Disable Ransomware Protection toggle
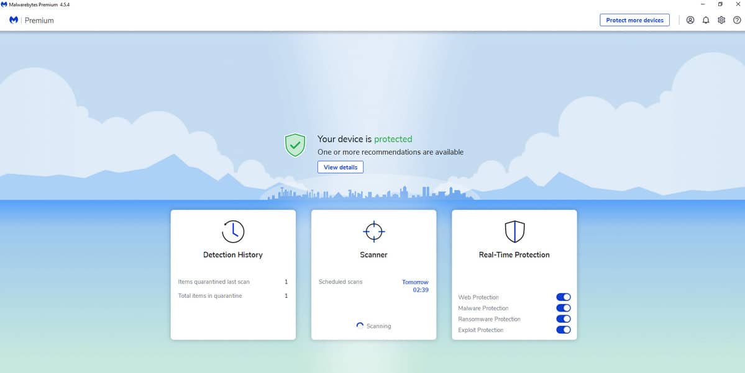745x373 pixels. pos(564,319)
